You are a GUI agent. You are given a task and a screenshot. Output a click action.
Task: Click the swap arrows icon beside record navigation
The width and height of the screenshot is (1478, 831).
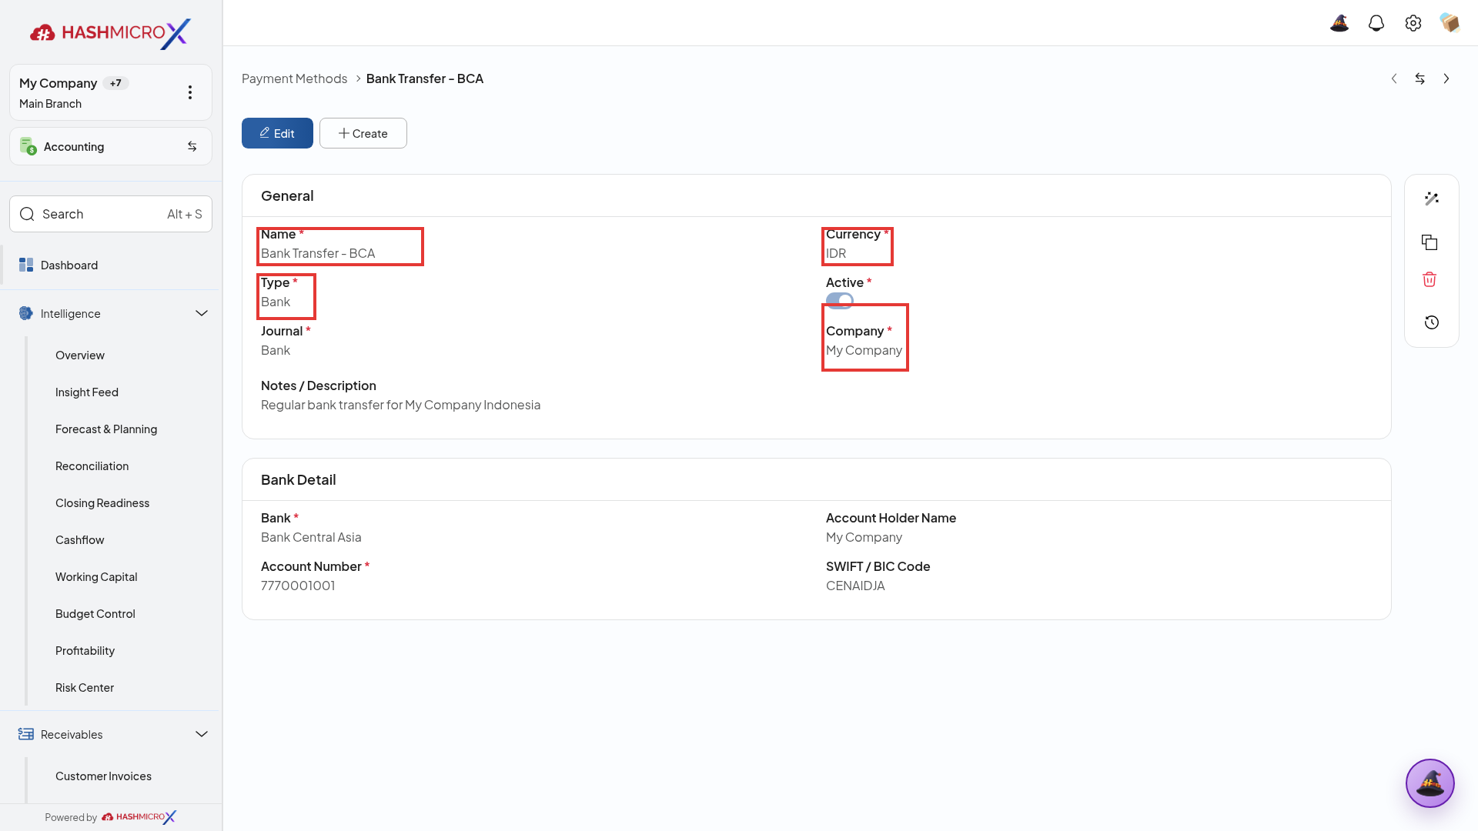click(1420, 78)
